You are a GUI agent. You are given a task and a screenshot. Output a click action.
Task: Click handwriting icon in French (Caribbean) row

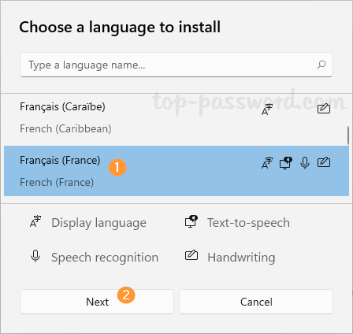[324, 109]
